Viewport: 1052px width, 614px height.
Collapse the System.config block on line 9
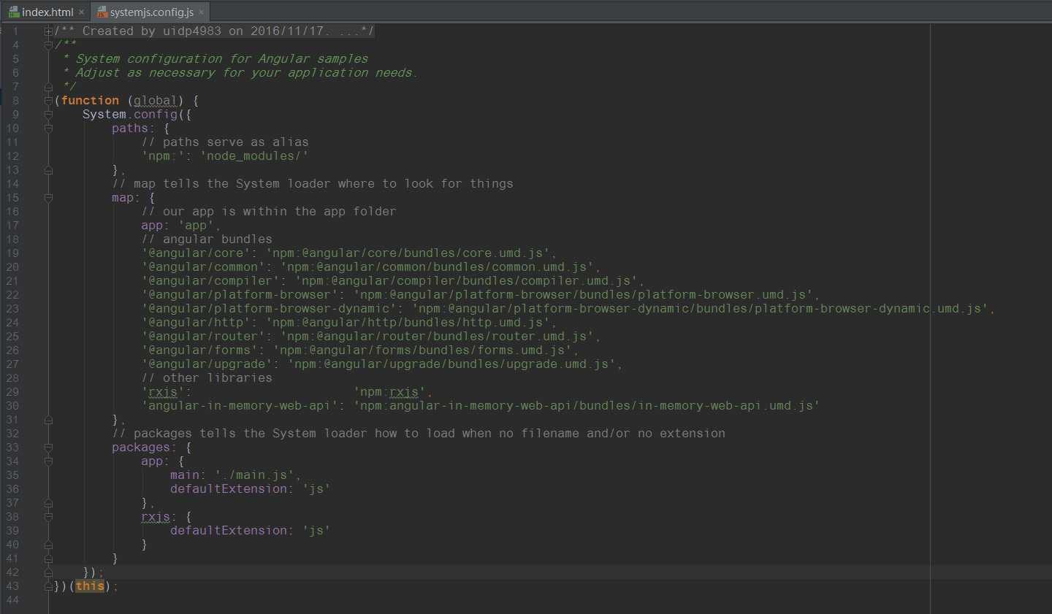[48, 115]
